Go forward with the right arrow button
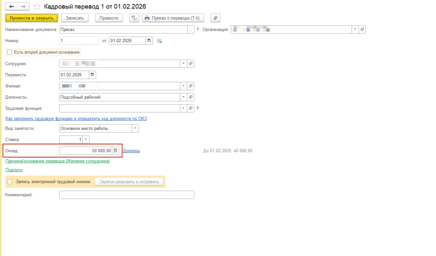This screenshot has width=436, height=256. [x=23, y=7]
